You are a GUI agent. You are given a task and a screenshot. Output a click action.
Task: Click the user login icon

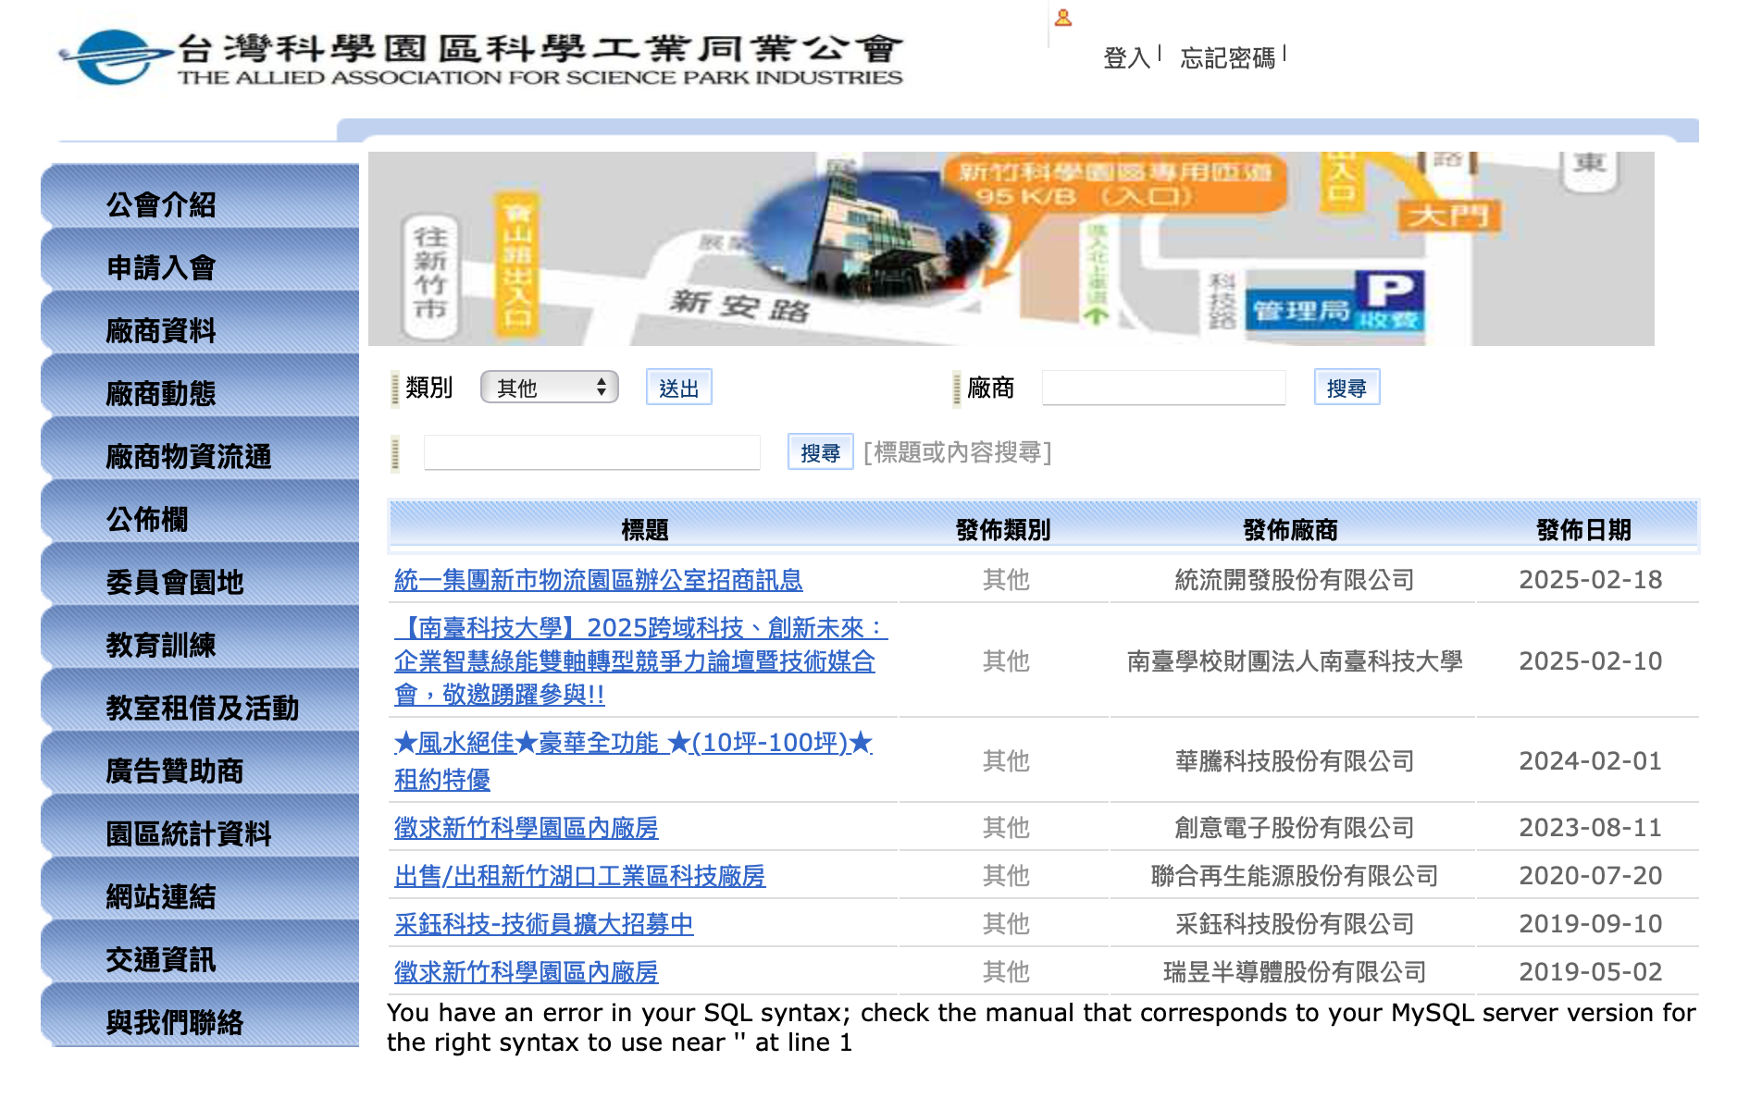pyautogui.click(x=1063, y=18)
